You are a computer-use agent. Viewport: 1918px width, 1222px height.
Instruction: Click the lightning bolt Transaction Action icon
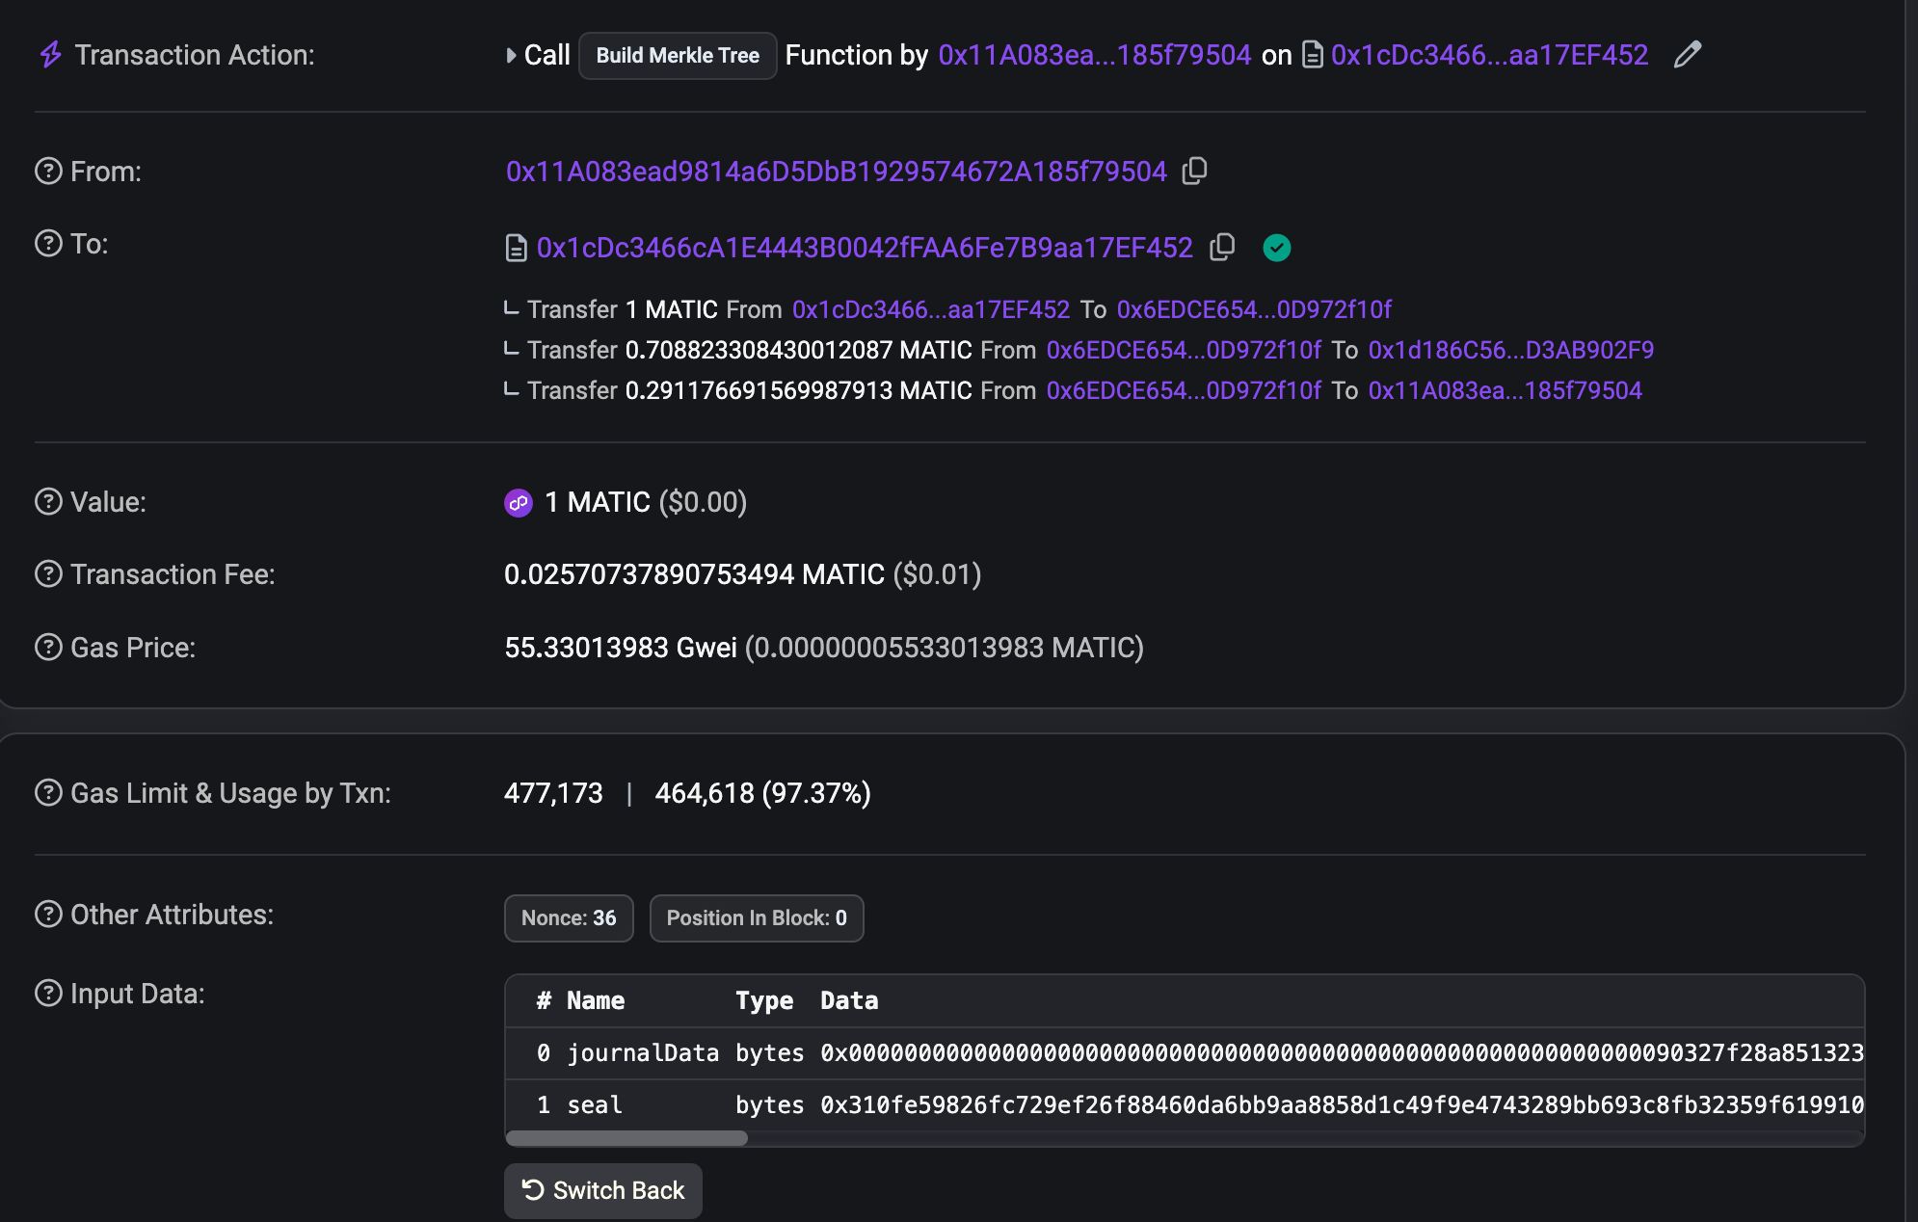(50, 55)
